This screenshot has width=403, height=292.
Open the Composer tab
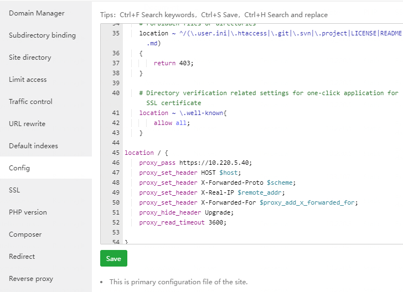tap(25, 234)
